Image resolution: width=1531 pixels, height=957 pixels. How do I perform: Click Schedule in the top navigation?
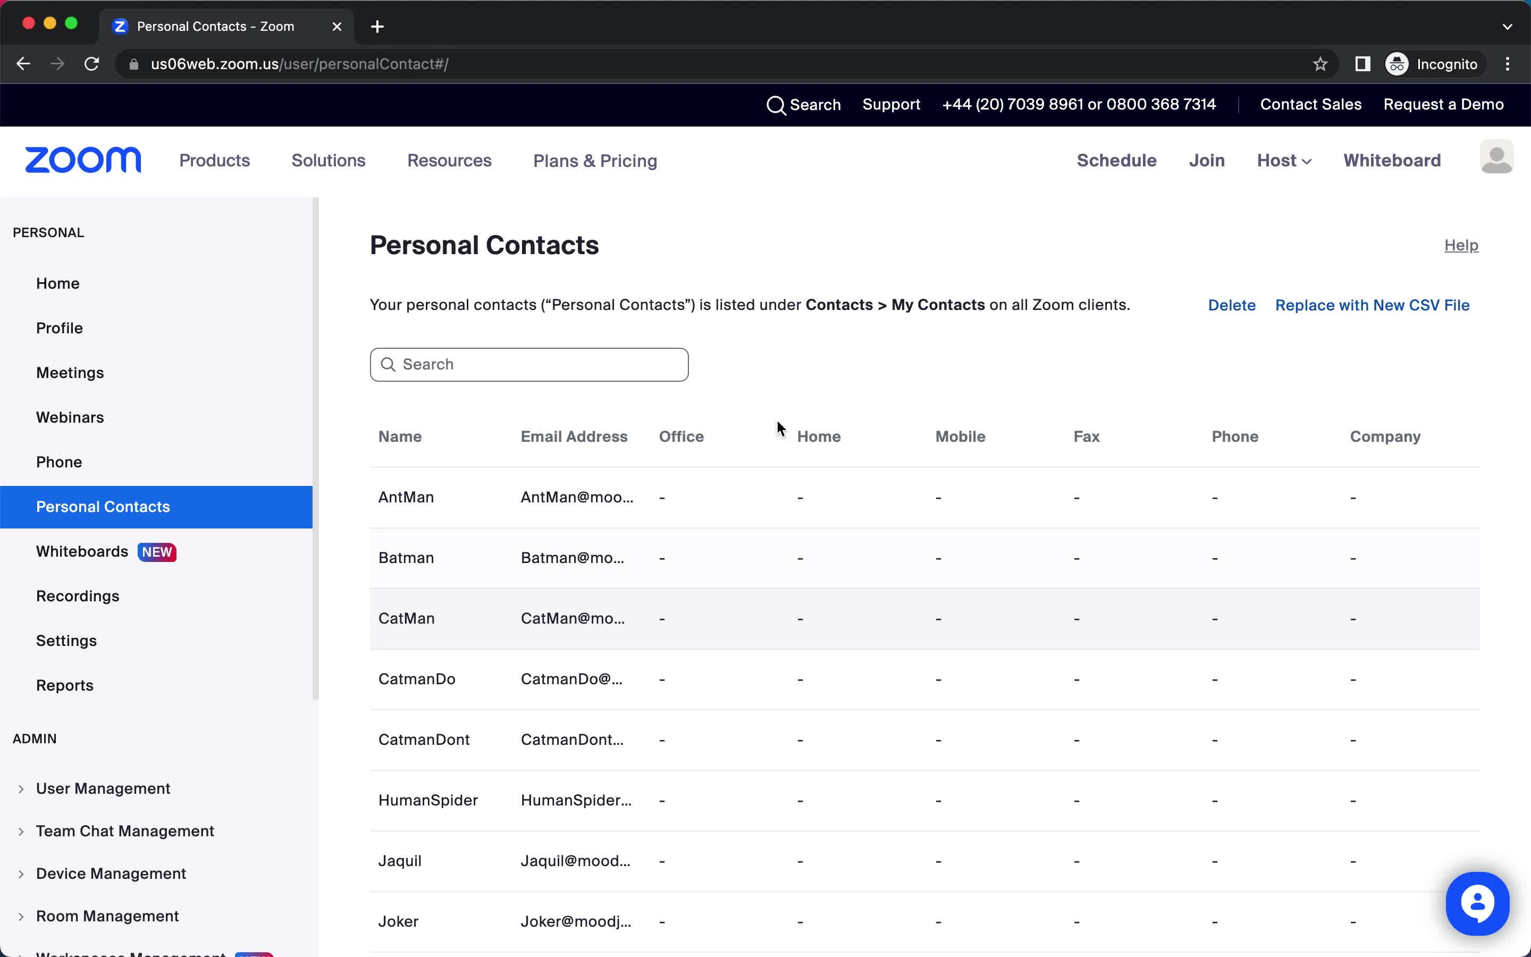(1116, 161)
